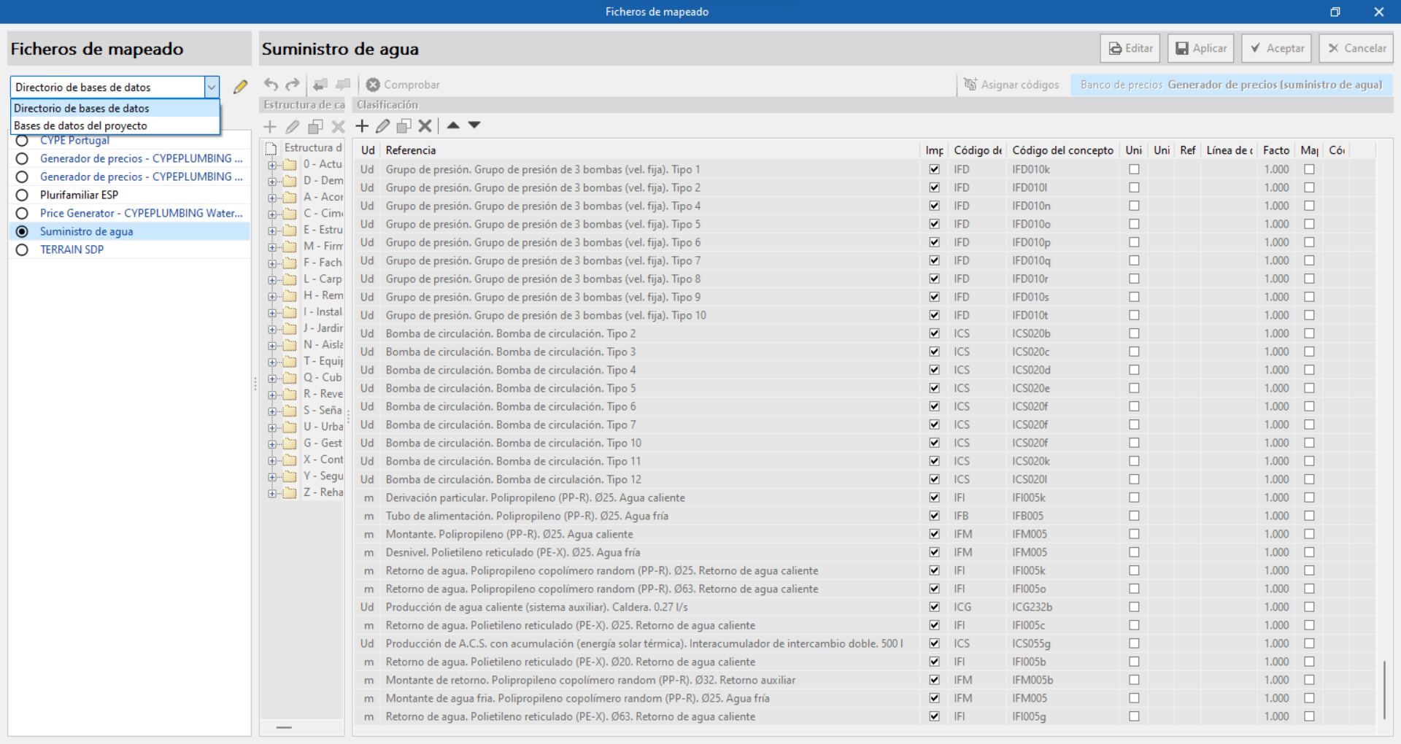The height and width of the screenshot is (744, 1401).
Task: Move row up with the up arrow
Action: click(453, 125)
